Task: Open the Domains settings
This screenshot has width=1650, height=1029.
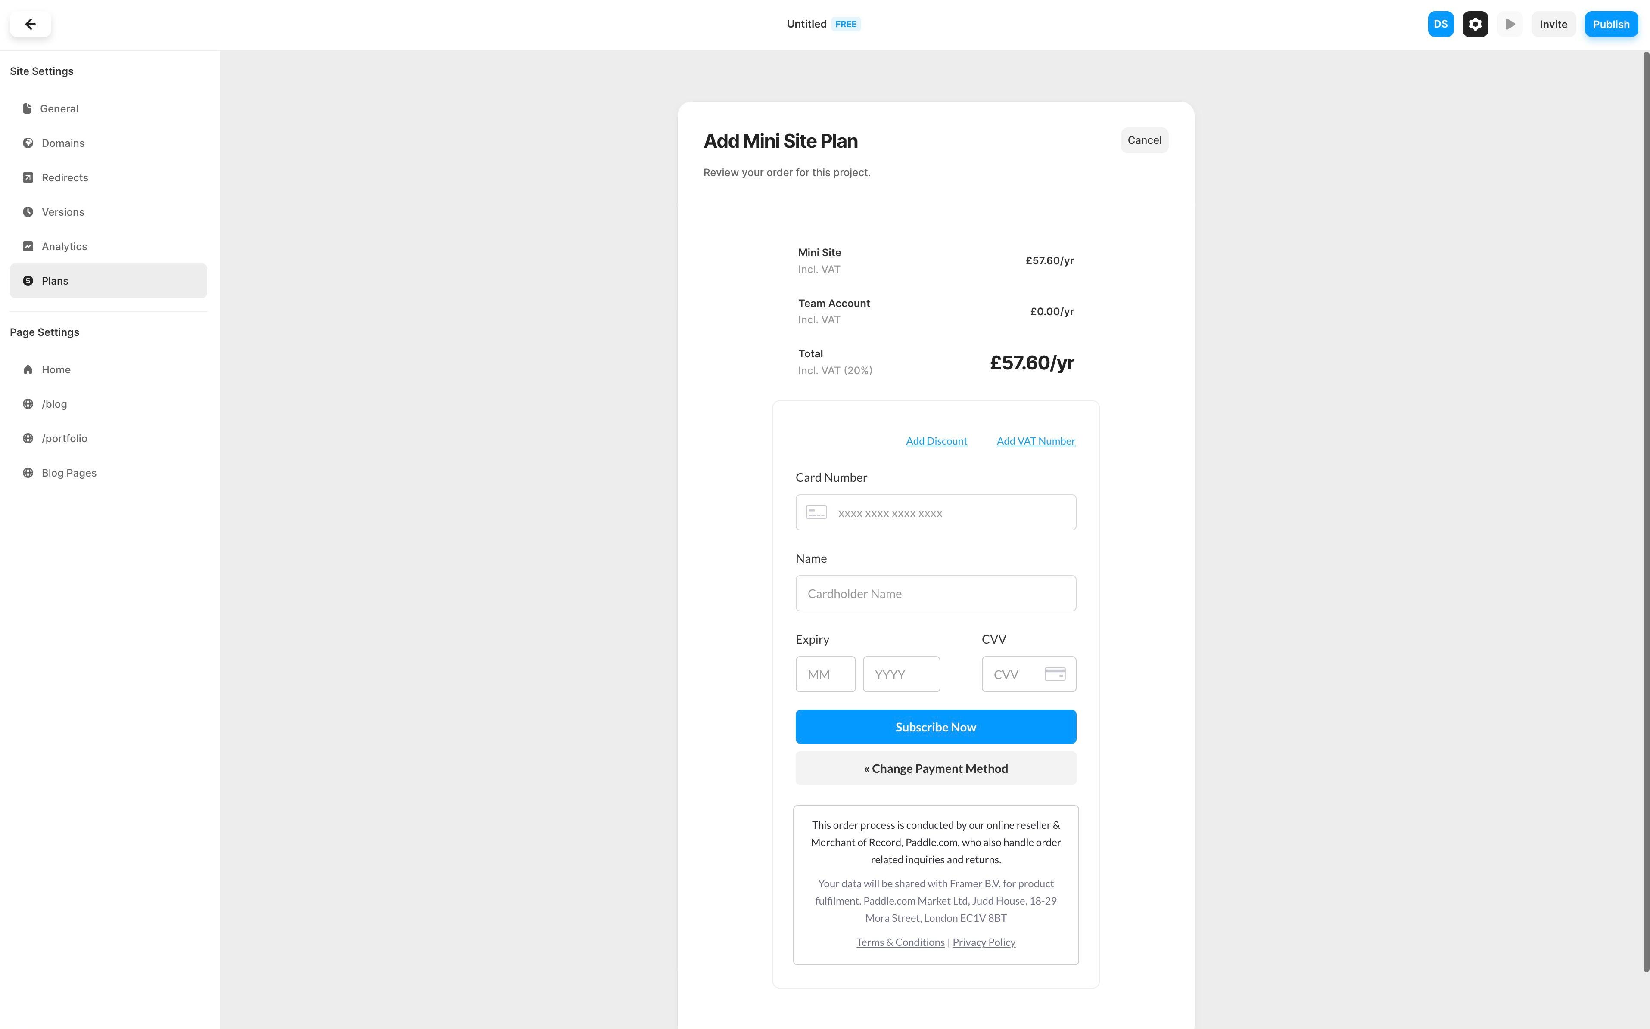Action: tap(62, 143)
